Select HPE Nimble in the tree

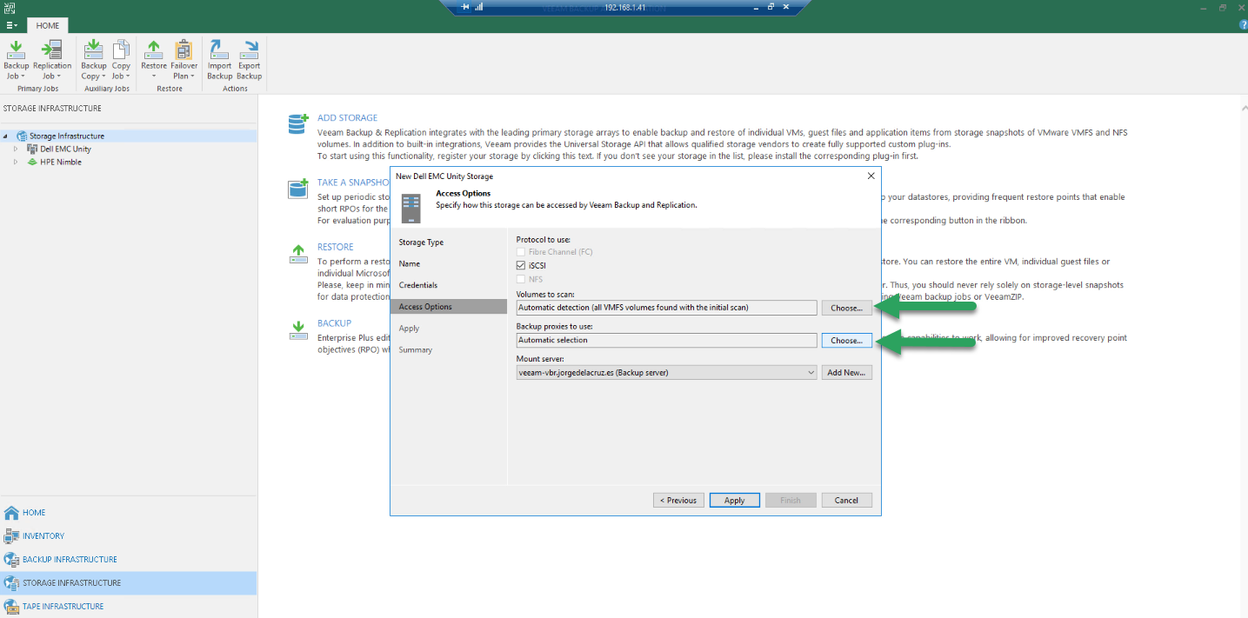(x=61, y=162)
